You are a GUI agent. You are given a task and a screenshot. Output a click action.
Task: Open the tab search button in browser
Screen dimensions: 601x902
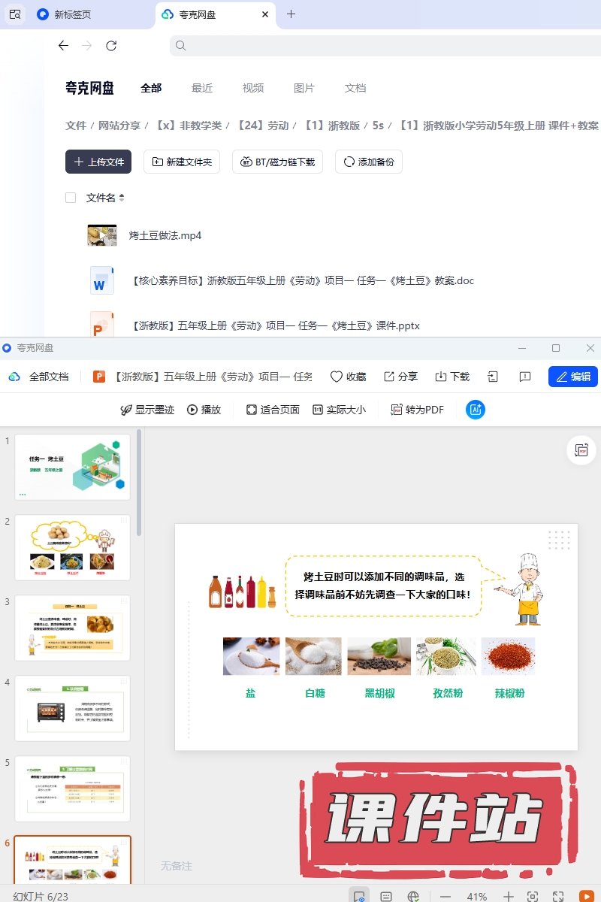click(x=14, y=14)
